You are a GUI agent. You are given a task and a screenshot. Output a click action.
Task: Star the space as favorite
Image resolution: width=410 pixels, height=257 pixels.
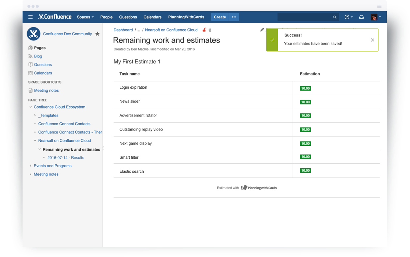[x=97, y=34]
